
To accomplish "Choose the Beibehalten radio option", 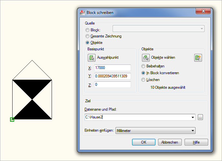I will (144, 66).
